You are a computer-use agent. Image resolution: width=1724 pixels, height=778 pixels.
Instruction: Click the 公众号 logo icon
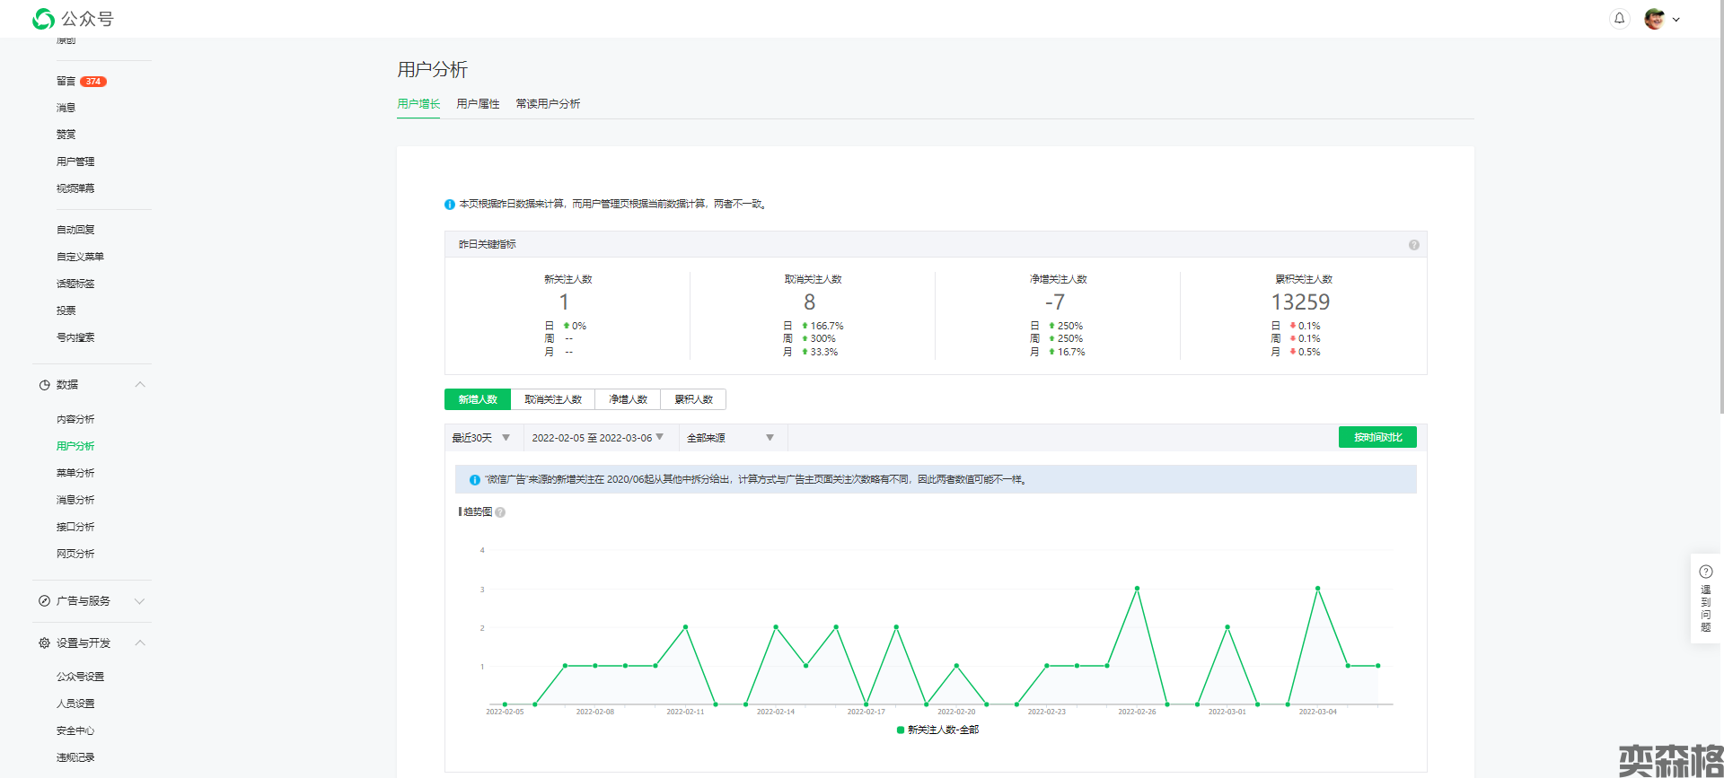(x=43, y=19)
